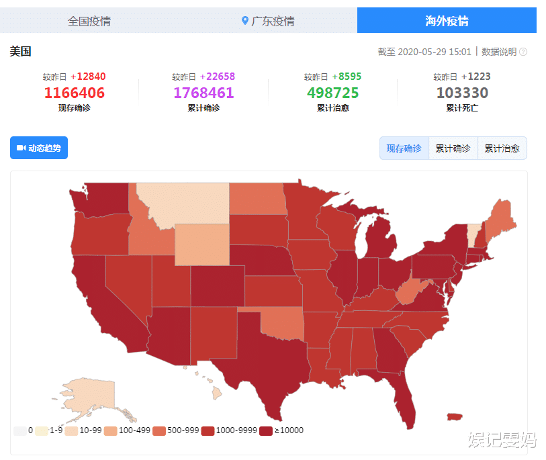Viewport: 546px width, 460px height.
Task: Click the 100-499 legend color swatch
Action: (109, 430)
